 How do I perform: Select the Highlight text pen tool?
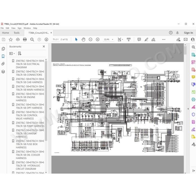[x=146, y=39]
